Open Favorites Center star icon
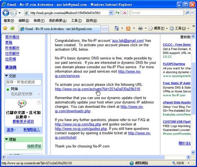 [x=5, y=28]
